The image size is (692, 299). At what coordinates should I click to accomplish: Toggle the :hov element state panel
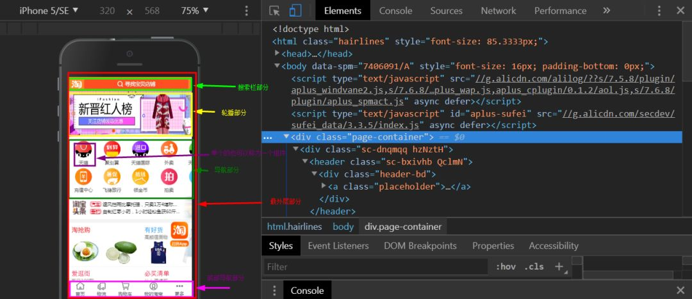(506, 267)
